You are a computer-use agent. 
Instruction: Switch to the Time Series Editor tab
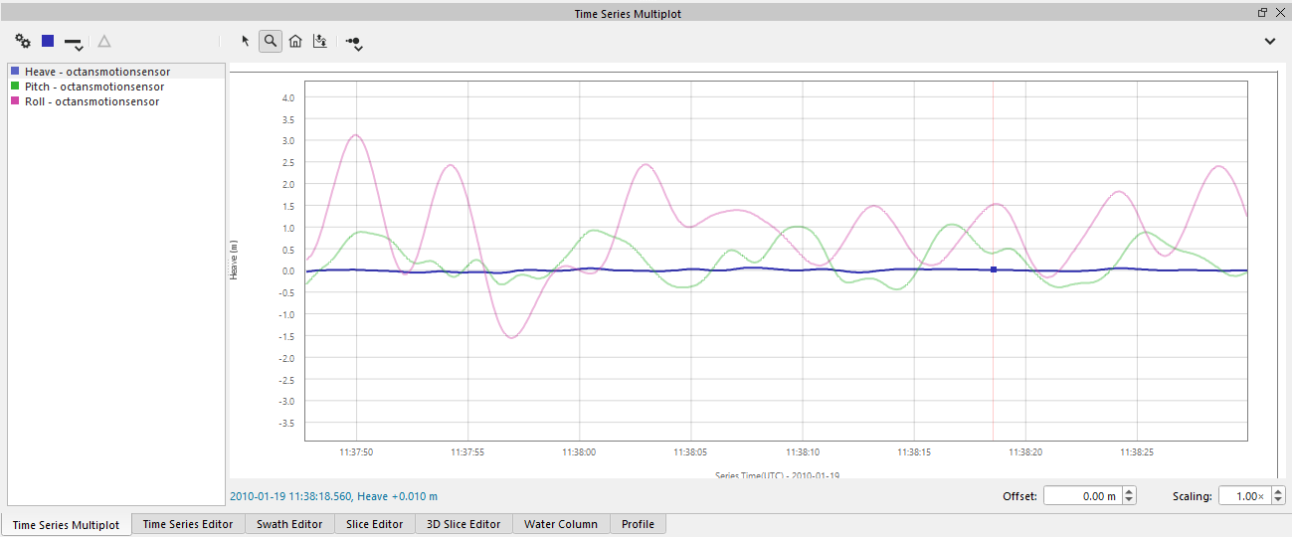coord(188,524)
